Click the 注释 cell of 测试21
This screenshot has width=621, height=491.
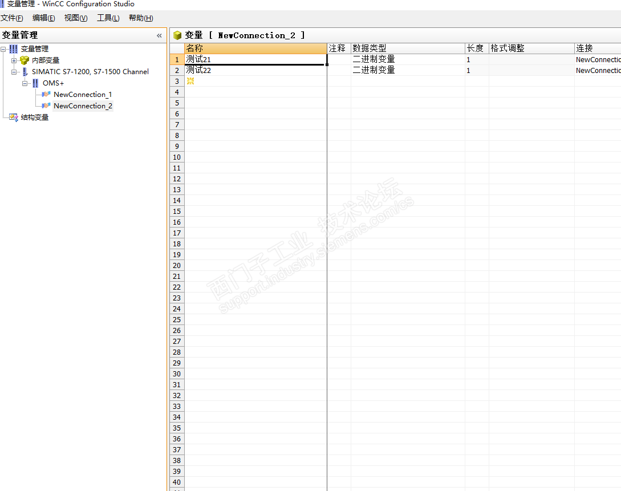(339, 59)
